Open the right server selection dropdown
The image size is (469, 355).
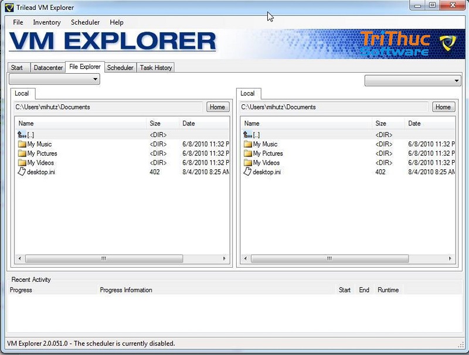413,81
